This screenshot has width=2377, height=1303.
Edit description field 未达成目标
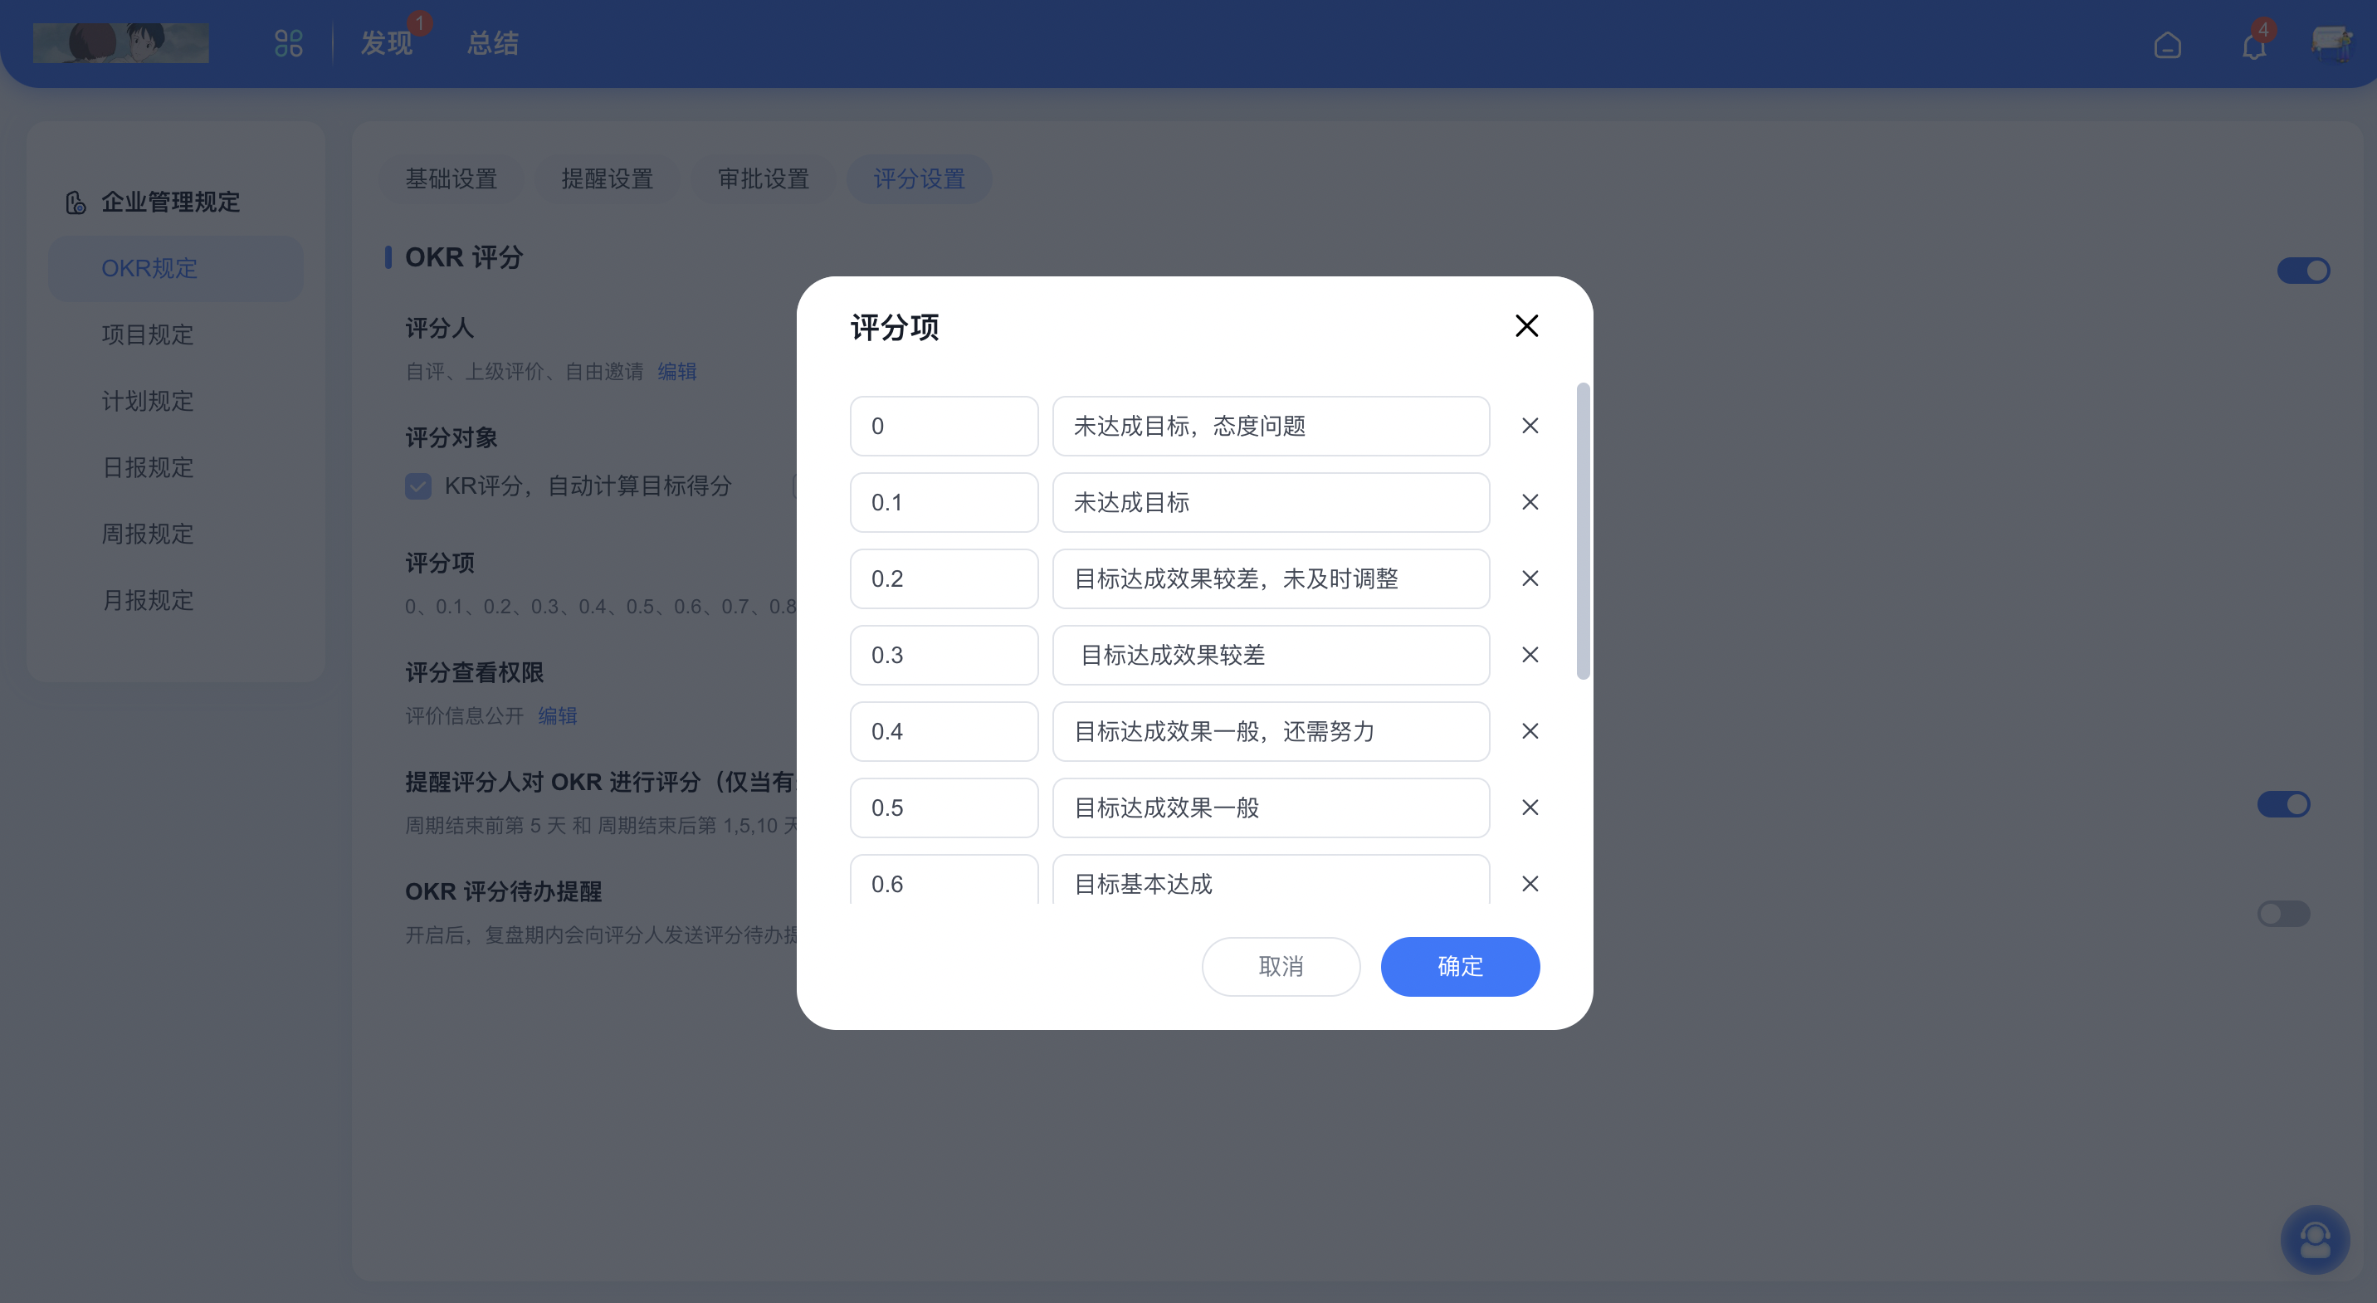[1271, 503]
